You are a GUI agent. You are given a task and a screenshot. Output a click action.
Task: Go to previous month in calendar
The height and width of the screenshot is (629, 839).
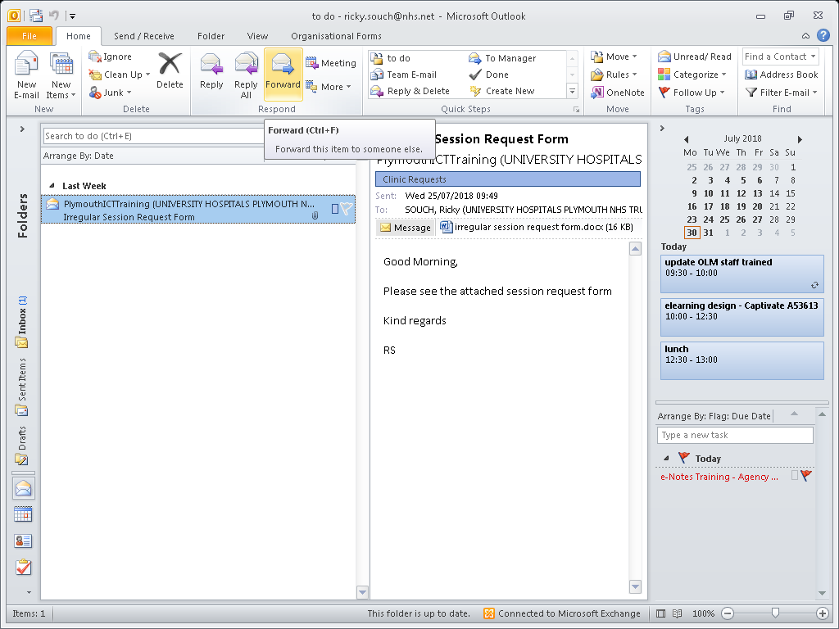tap(686, 139)
